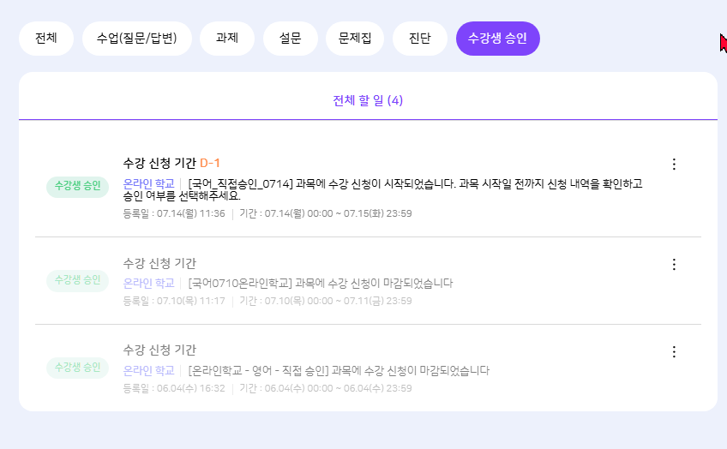The width and height of the screenshot is (727, 449).
Task: Select the 진단 tab
Action: (x=419, y=39)
